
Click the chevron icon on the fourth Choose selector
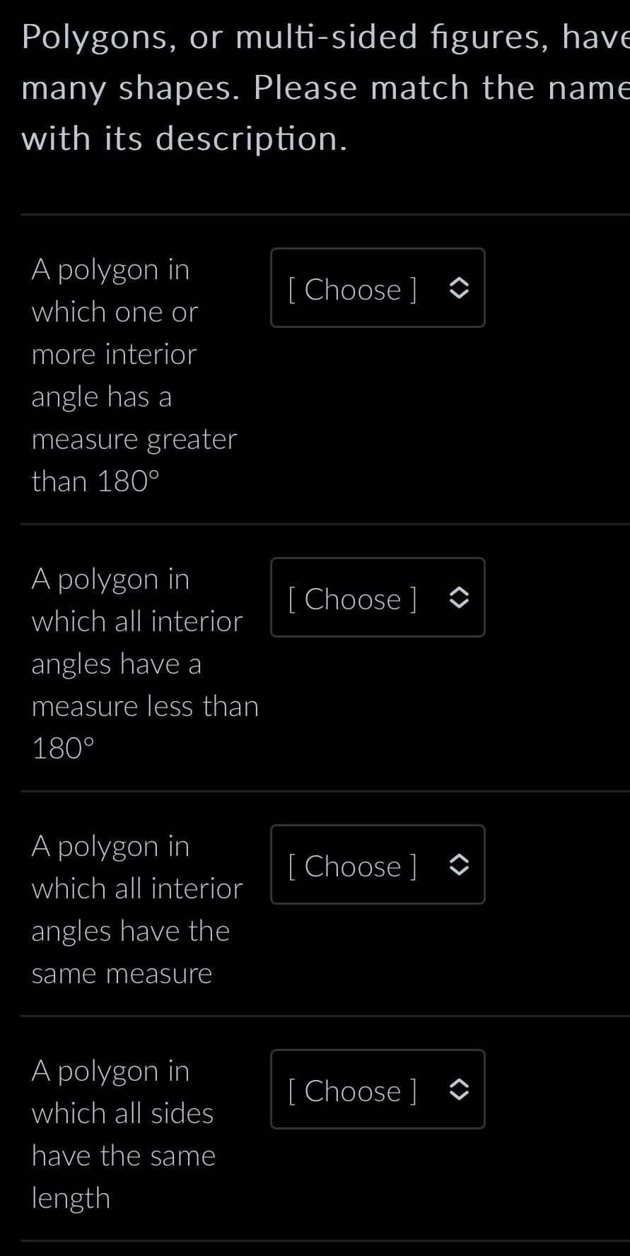pos(459,1090)
